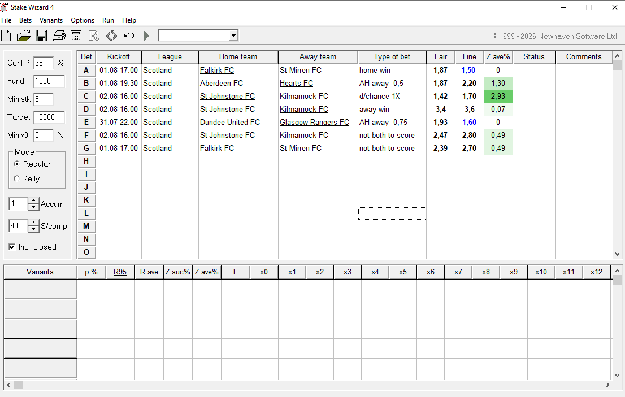Click the Z ave% header in bets table
Screen dimensions: 625x397
(x=498, y=57)
